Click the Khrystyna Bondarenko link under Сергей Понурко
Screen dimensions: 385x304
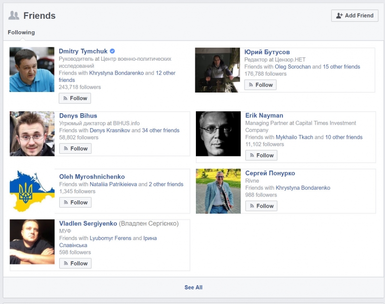[303, 188]
